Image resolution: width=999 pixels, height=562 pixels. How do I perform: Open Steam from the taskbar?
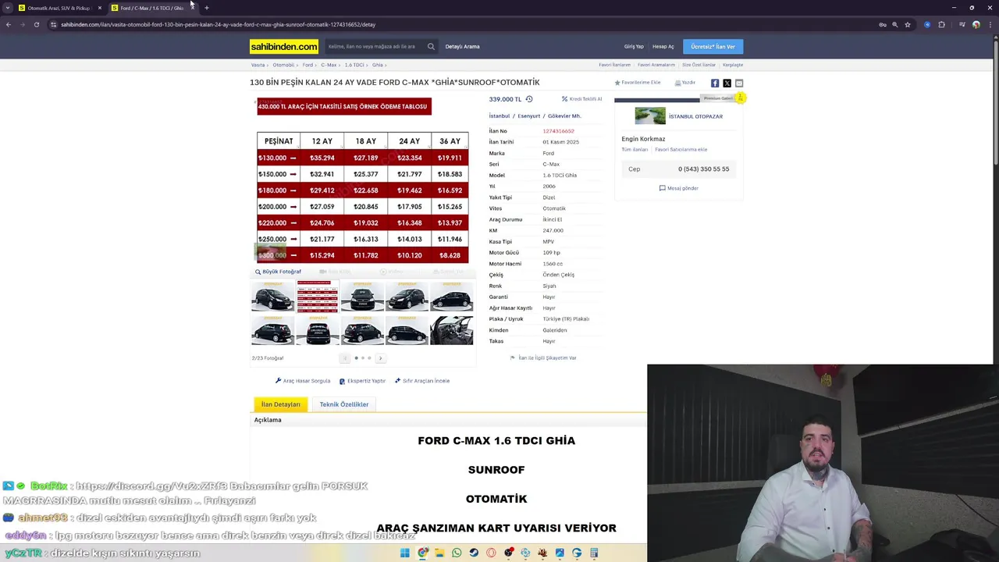click(474, 553)
